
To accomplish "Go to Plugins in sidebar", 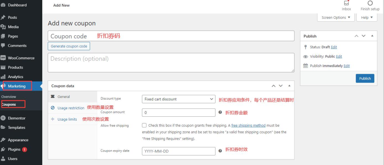I will 14,149.
